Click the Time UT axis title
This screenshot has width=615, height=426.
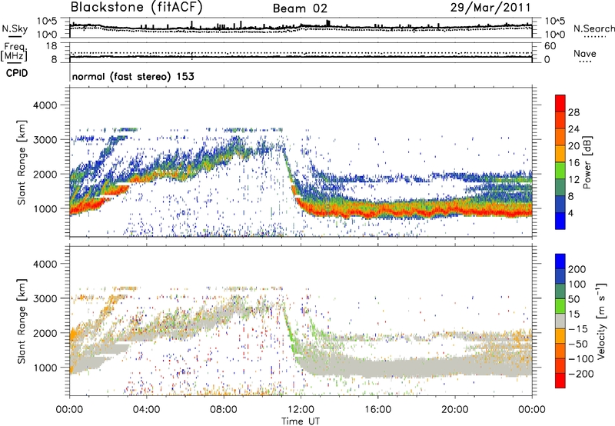coord(301,421)
